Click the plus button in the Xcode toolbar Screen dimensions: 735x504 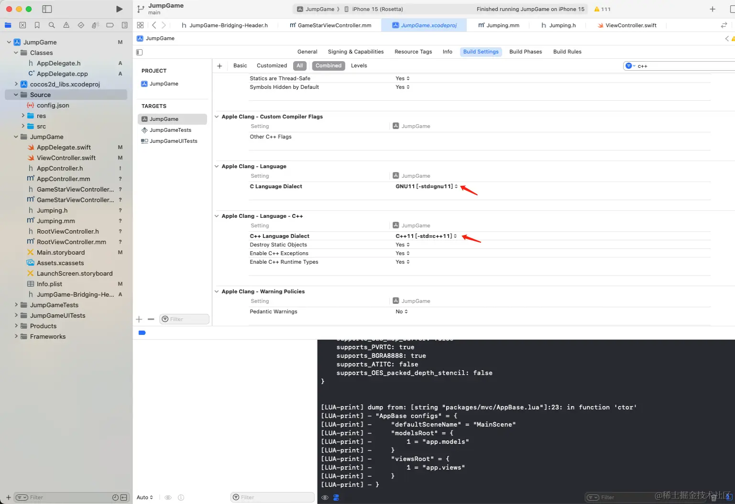713,9
